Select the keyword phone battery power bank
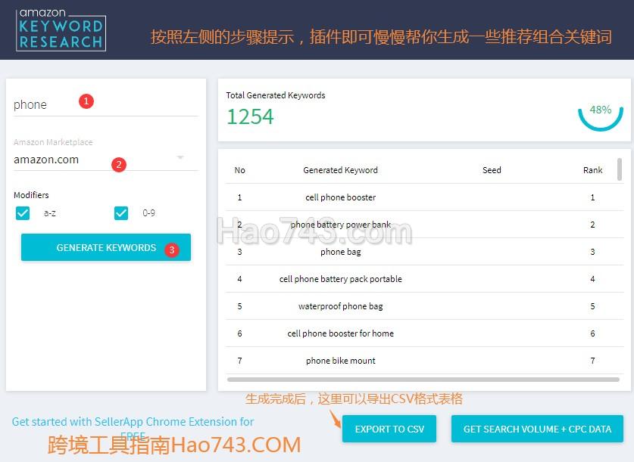This screenshot has height=462, width=634. pyautogui.click(x=340, y=225)
